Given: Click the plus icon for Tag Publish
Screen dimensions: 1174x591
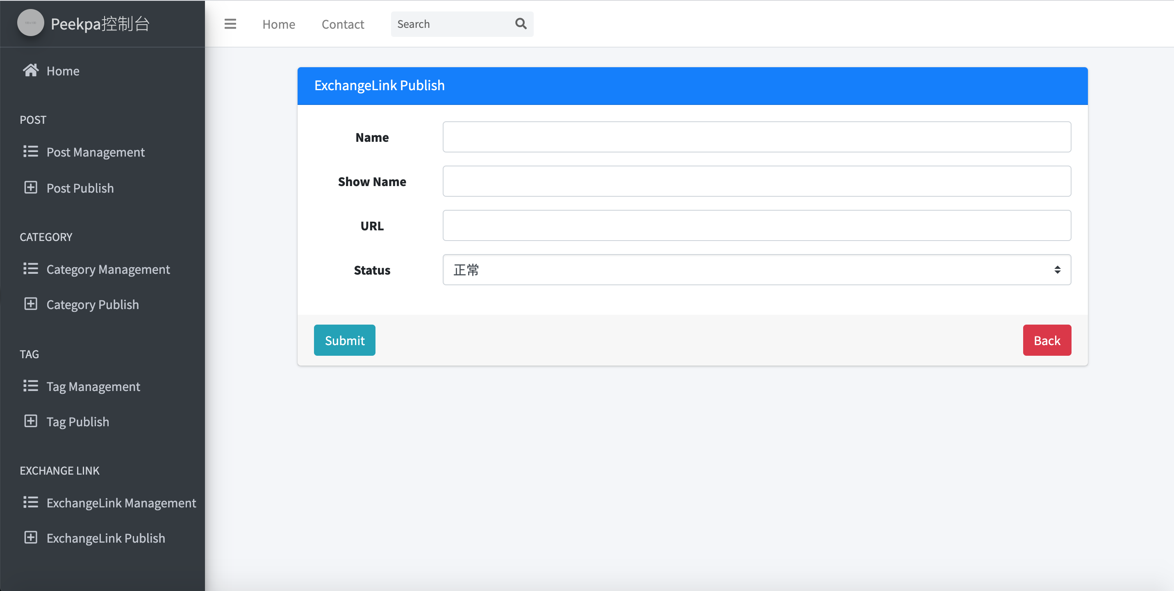Looking at the screenshot, I should tap(30, 421).
